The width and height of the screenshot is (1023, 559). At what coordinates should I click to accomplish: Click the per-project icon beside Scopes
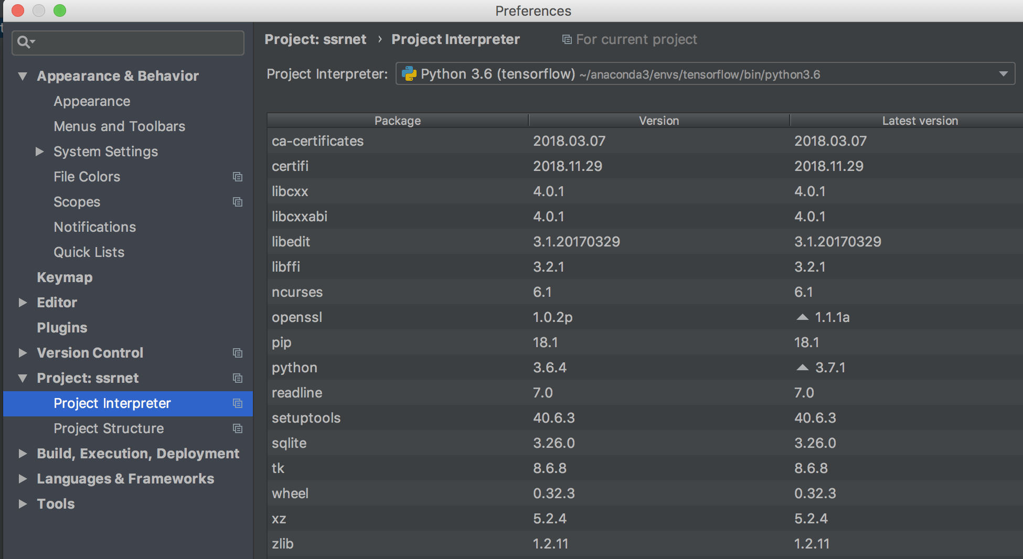coord(238,202)
